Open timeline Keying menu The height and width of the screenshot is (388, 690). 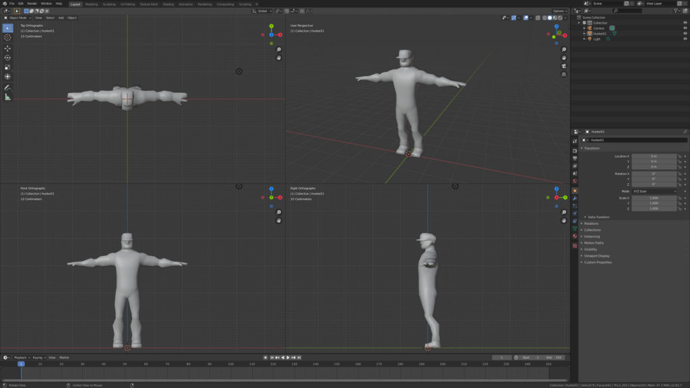pyautogui.click(x=38, y=358)
